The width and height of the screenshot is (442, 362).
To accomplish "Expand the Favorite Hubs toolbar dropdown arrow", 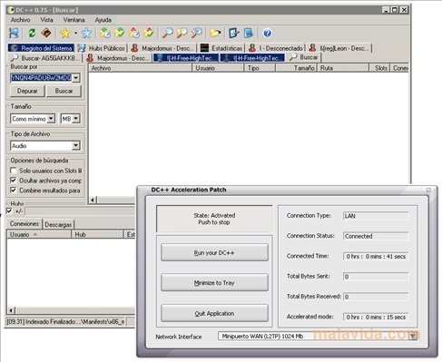I will pos(75,33).
